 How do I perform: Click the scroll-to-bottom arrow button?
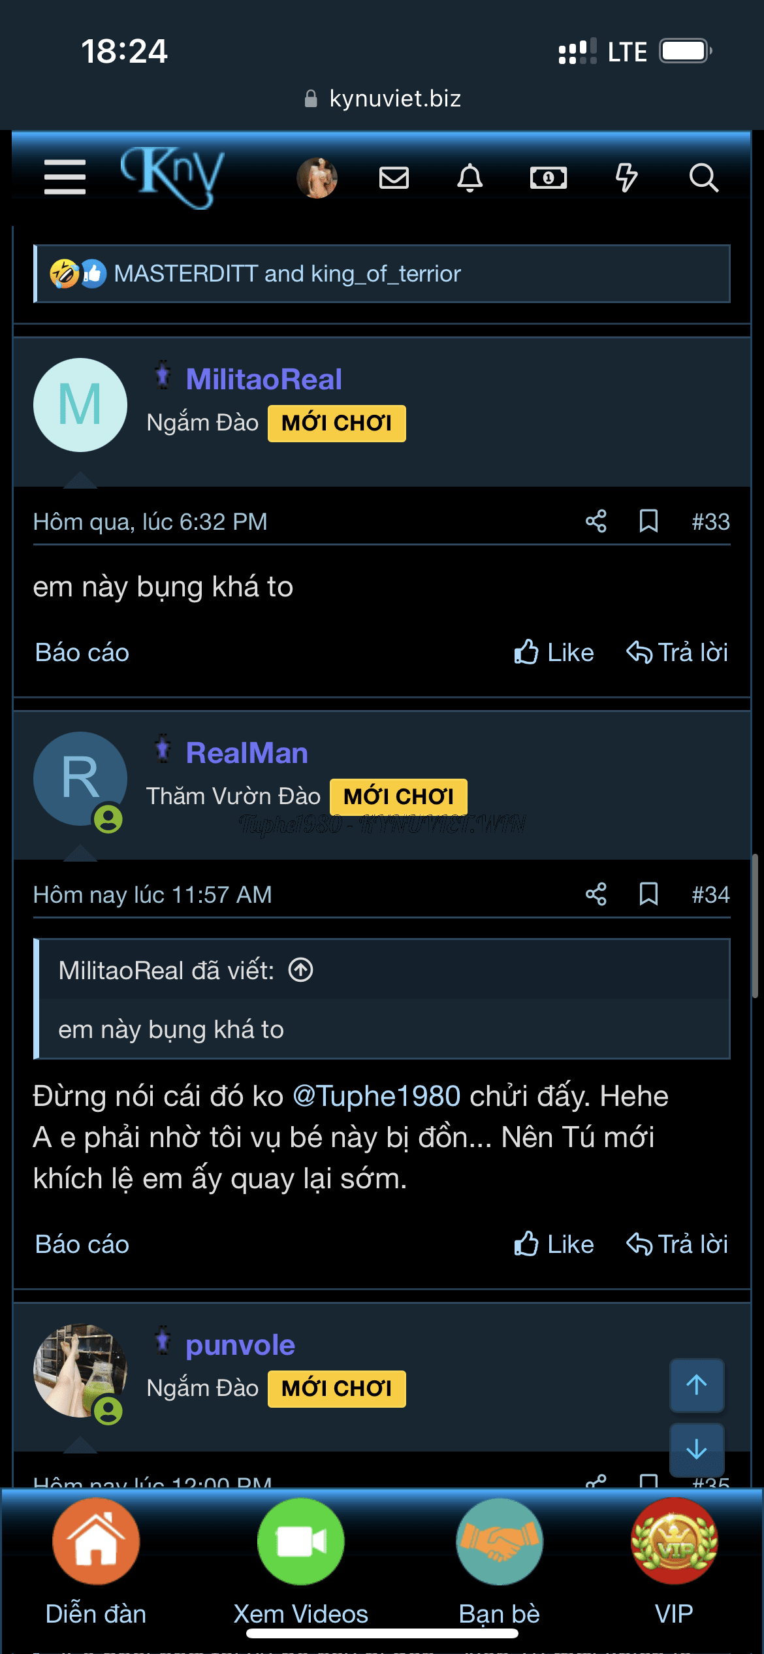[696, 1450]
